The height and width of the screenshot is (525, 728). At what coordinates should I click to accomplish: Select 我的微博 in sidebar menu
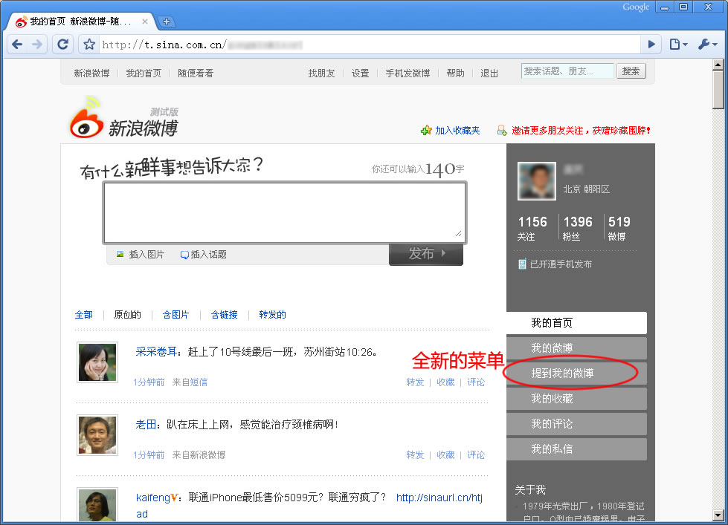point(576,348)
